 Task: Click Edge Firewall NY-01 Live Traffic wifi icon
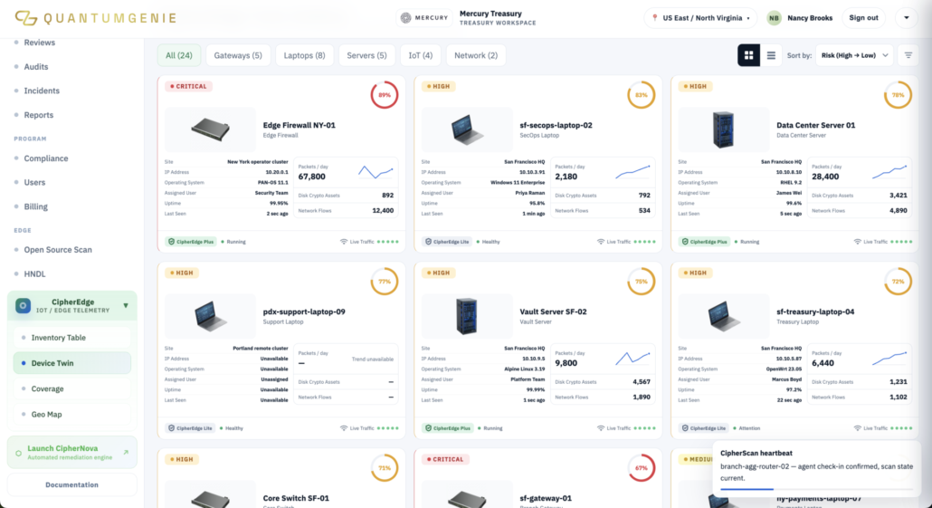coord(344,242)
